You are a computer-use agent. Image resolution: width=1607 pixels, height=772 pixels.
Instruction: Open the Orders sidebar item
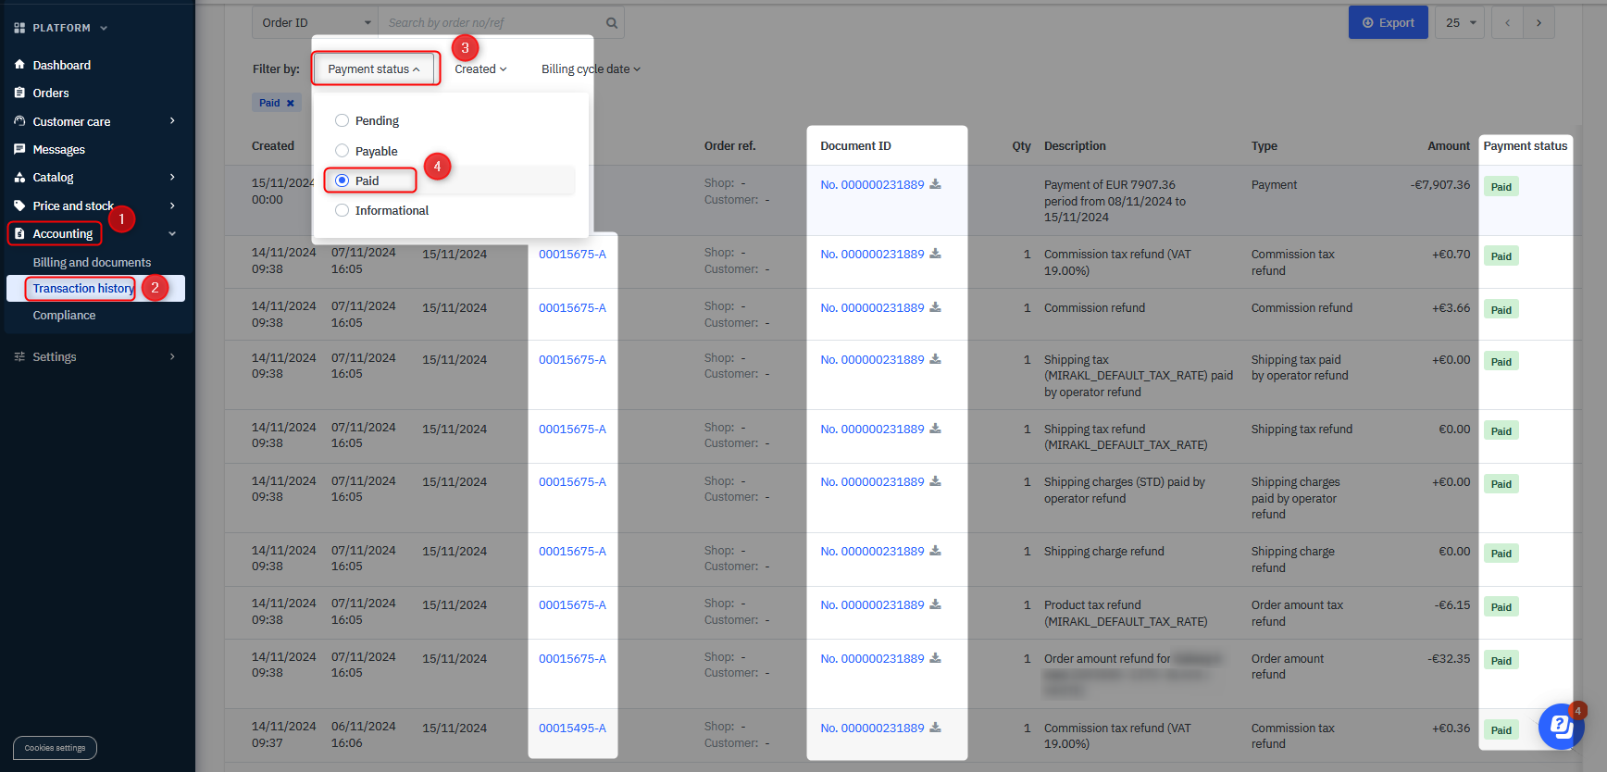[51, 93]
